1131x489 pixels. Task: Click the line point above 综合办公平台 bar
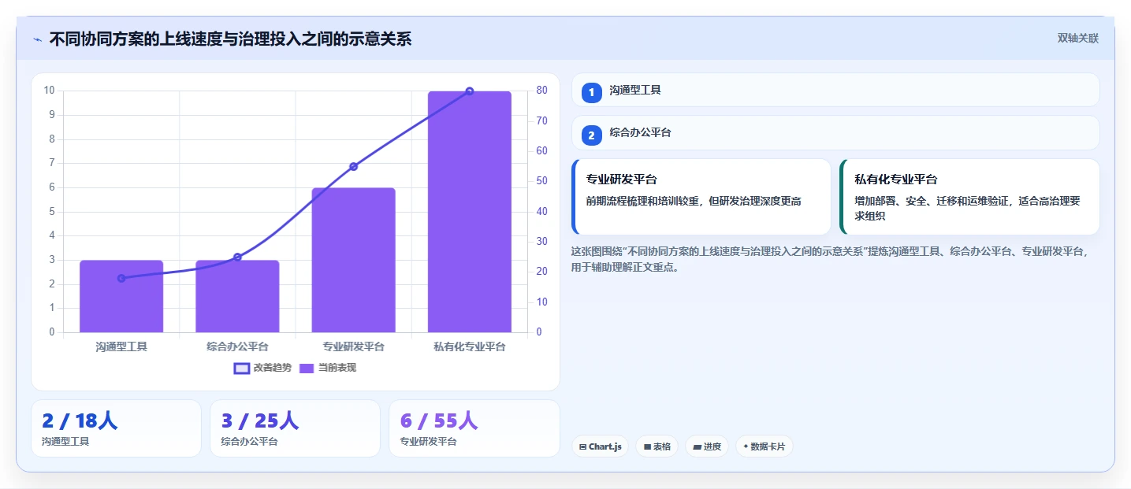237,257
